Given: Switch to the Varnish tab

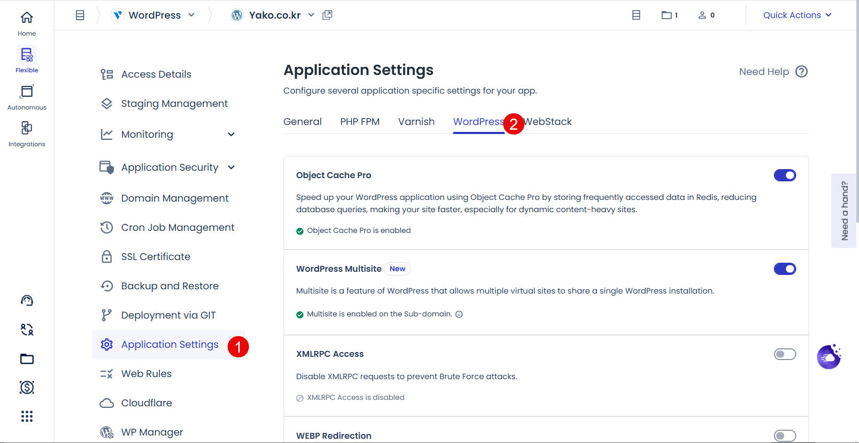Looking at the screenshot, I should click(416, 122).
